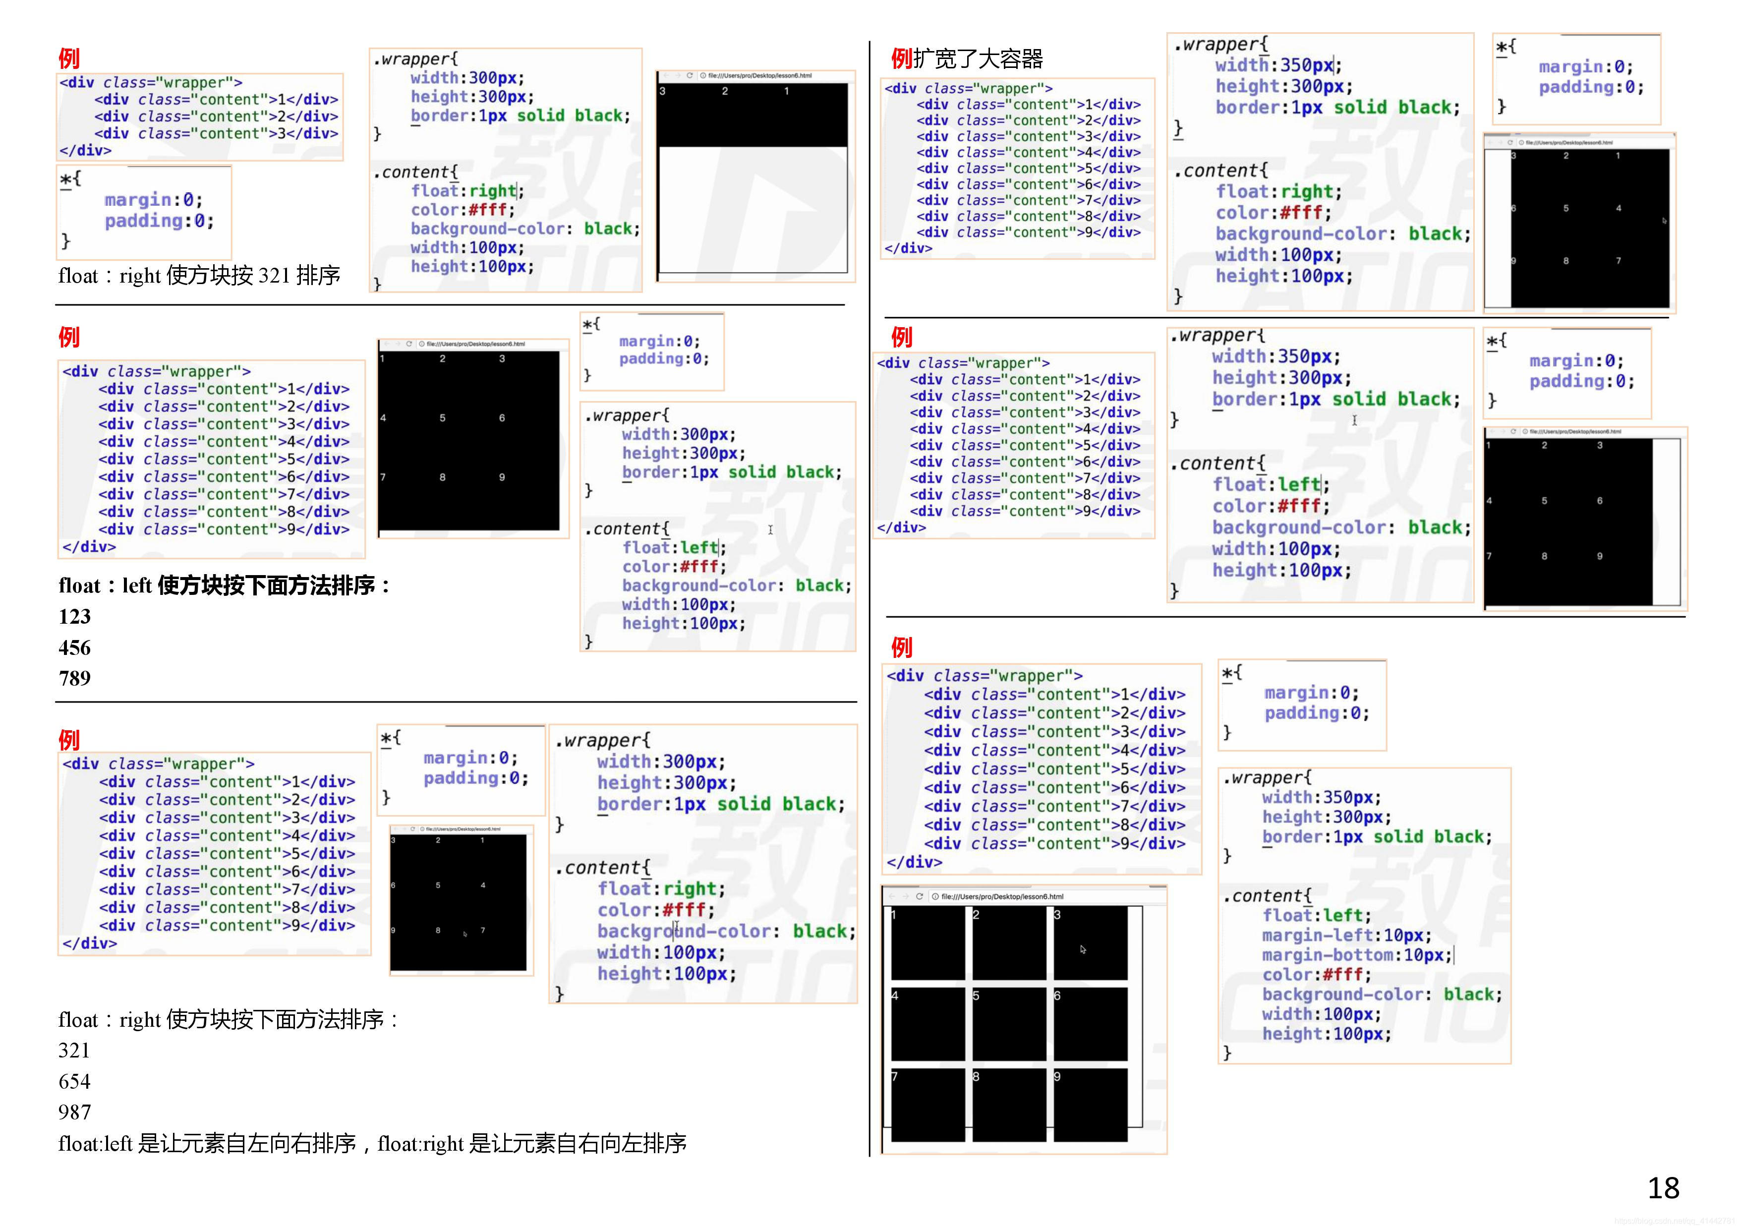
Task: Select black block 1 in the spaced grid
Action: click(928, 943)
